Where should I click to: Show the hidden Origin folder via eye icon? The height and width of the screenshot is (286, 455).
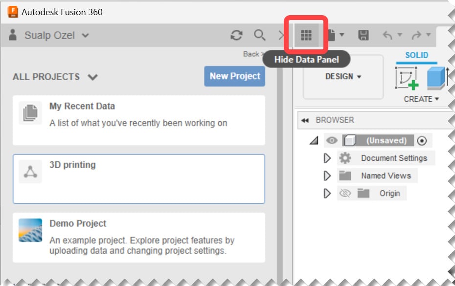pos(345,194)
